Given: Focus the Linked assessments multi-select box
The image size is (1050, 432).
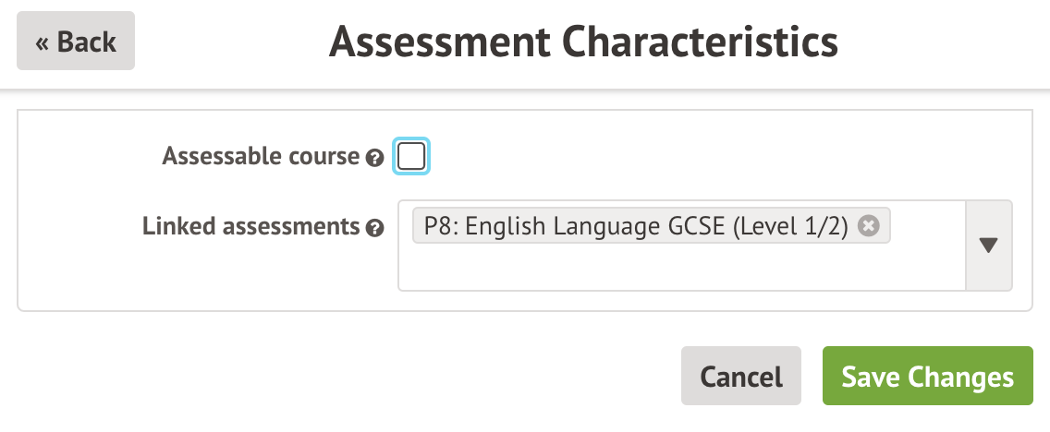Looking at the screenshot, I should point(680,268).
